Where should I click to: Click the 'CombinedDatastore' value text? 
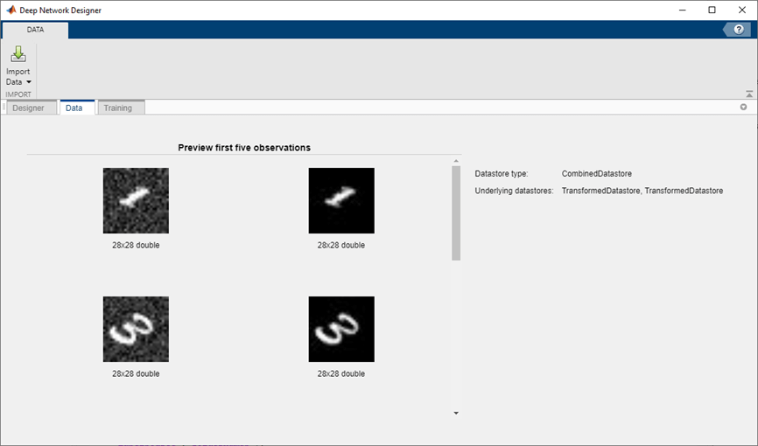pos(597,173)
